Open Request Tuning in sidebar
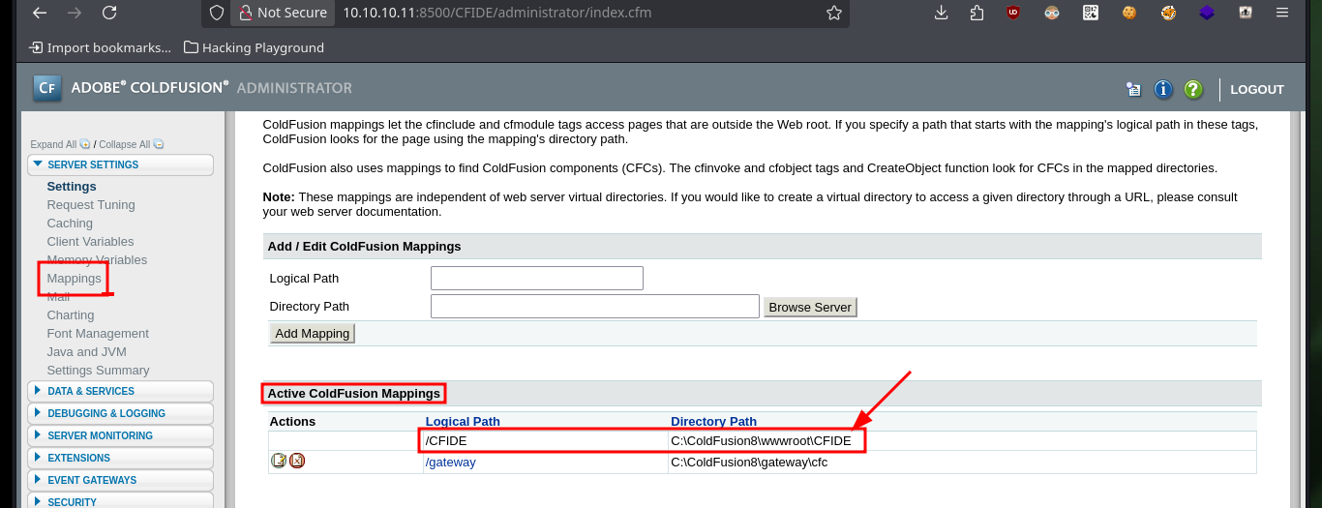 coord(91,204)
